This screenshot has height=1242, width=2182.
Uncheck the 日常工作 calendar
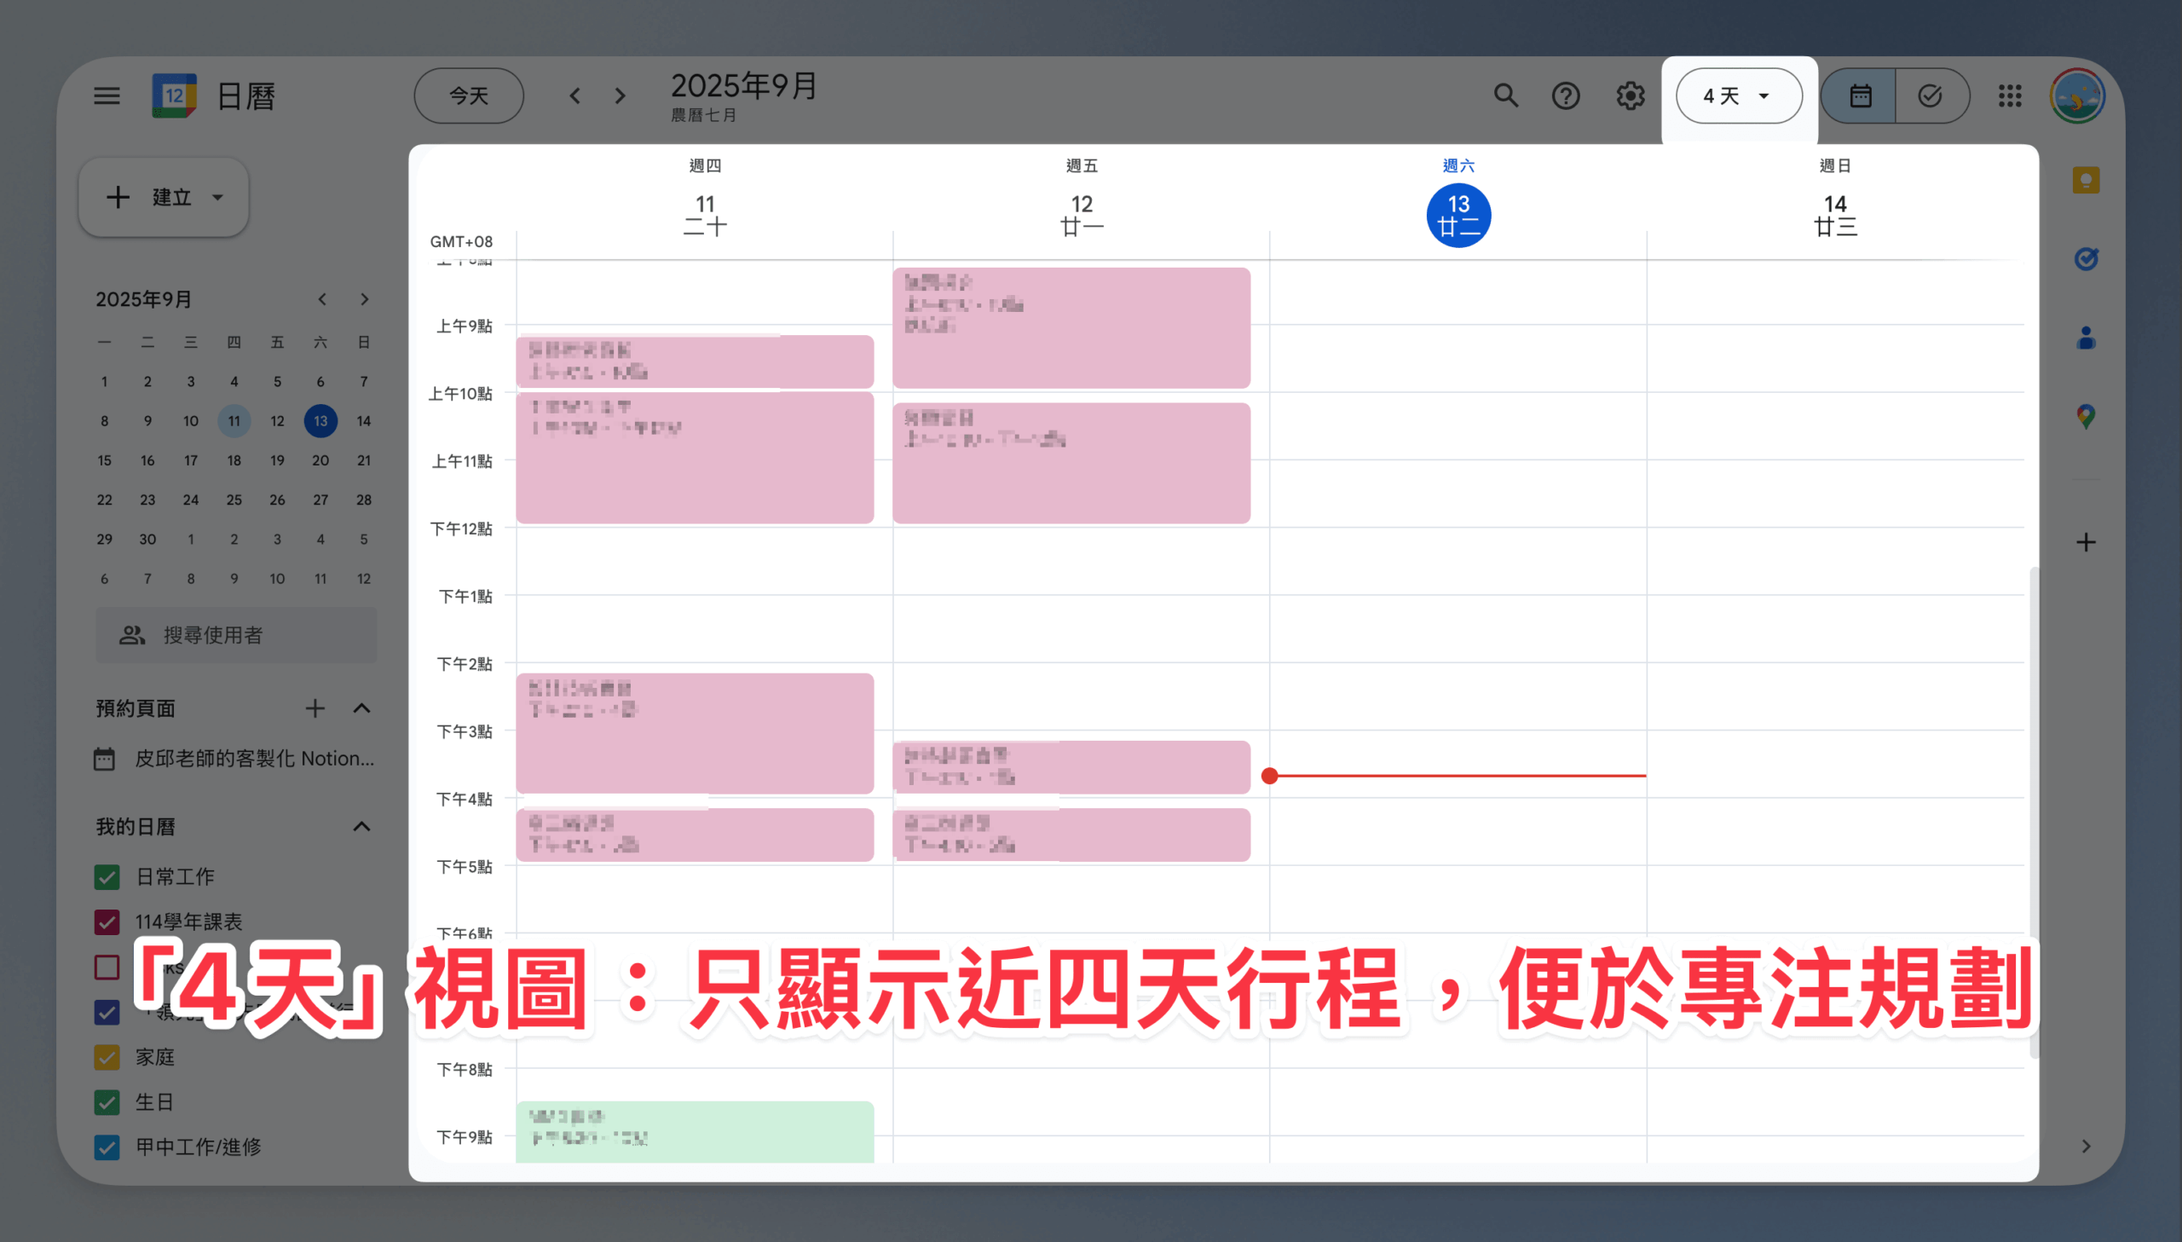[107, 877]
